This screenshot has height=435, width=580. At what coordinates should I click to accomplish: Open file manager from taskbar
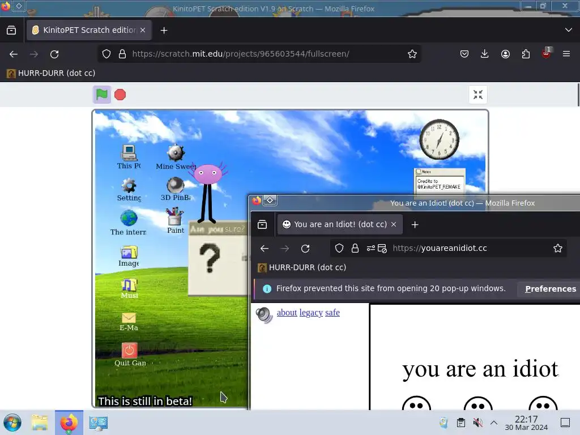39,423
